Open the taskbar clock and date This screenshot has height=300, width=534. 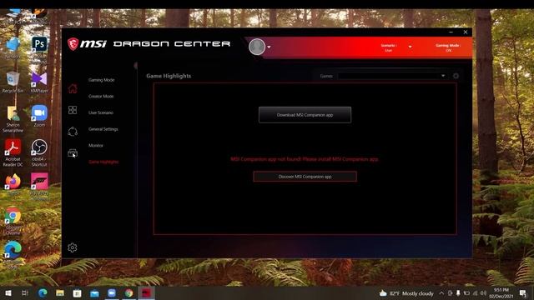click(501, 293)
